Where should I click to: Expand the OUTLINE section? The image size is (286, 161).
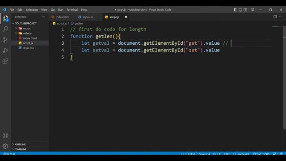pos(20,144)
